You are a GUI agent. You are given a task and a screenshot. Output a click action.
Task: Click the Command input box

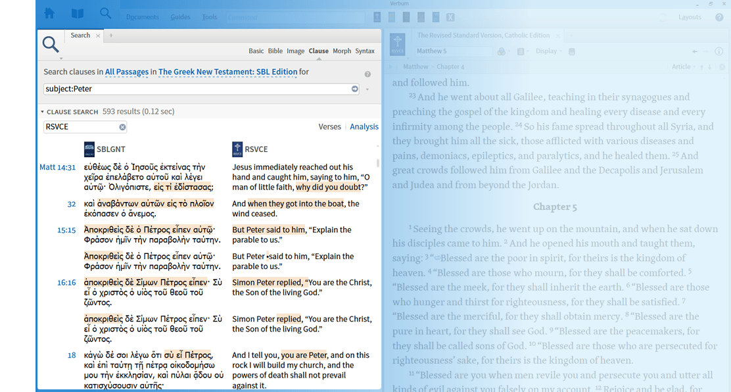296,17
